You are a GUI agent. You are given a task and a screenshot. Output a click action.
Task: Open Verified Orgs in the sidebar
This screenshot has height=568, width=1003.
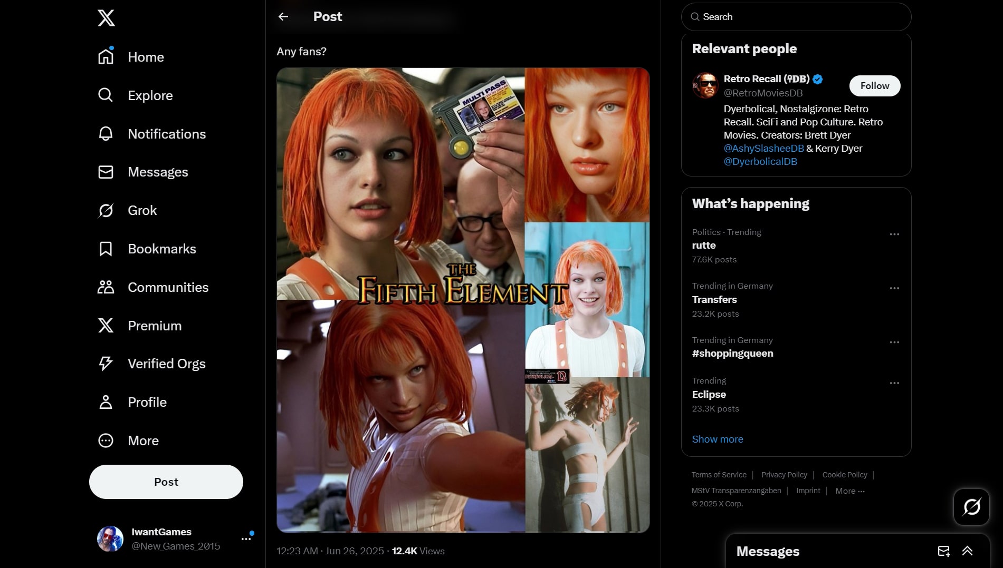(151, 364)
